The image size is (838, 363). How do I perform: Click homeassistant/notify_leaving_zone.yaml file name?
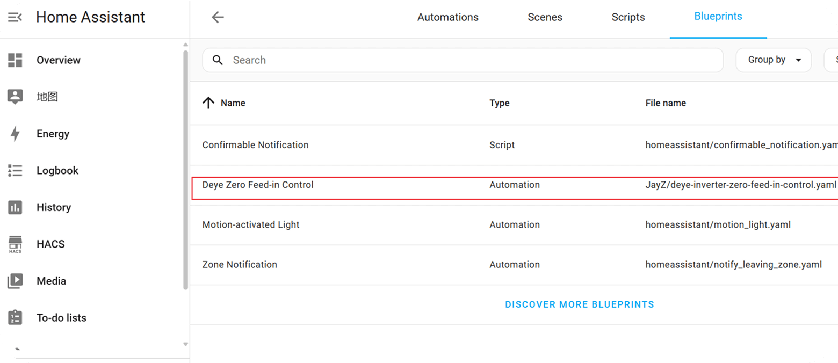733,264
